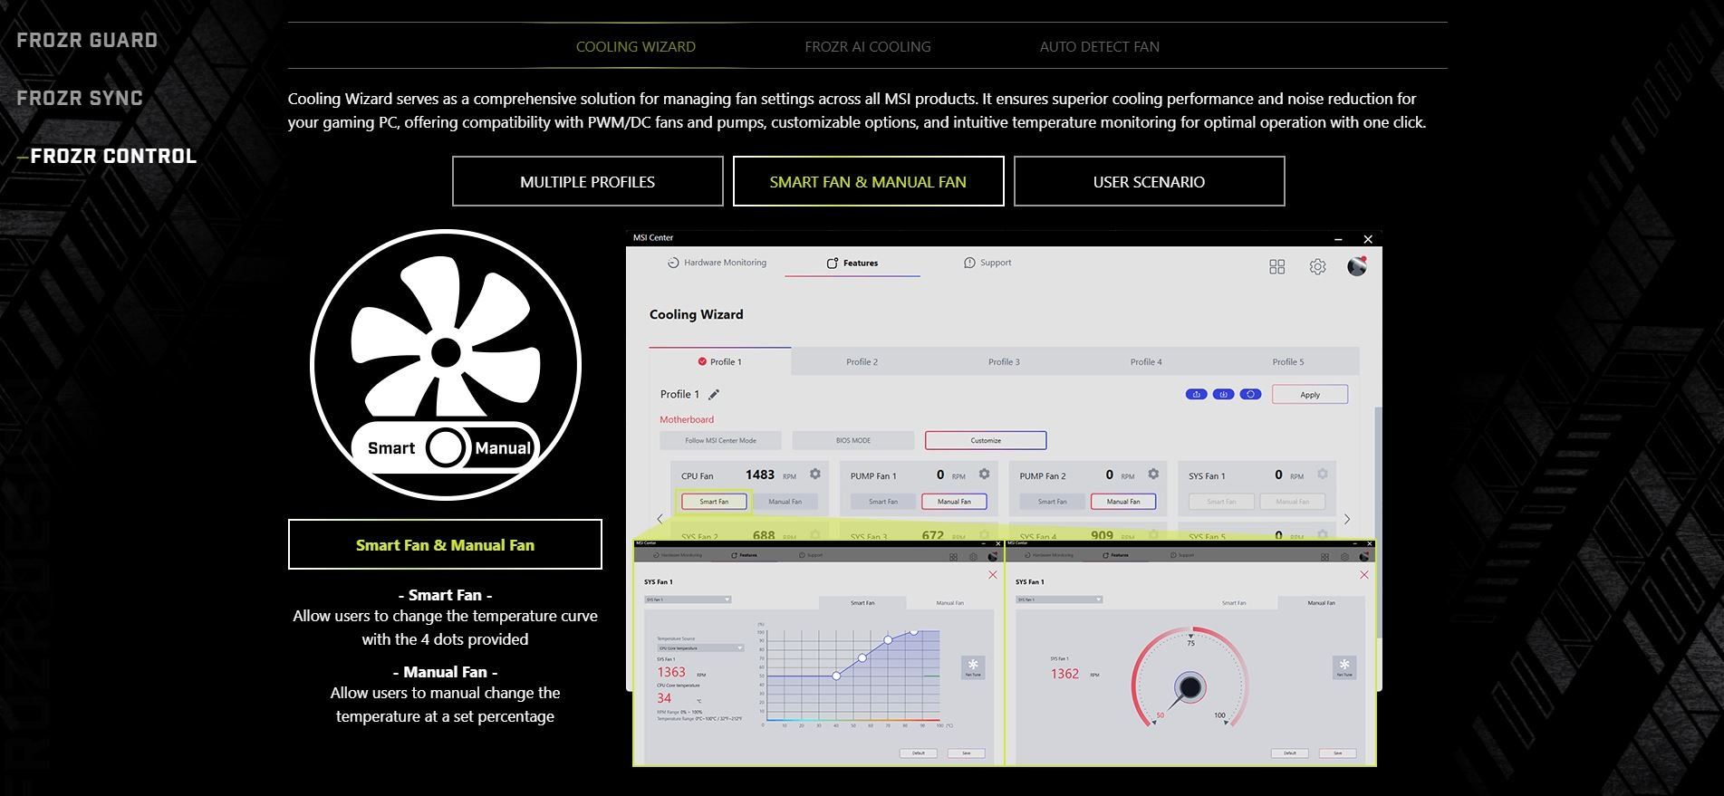Open PUMP Fan 1 gear settings
The height and width of the screenshot is (796, 1724).
(984, 474)
